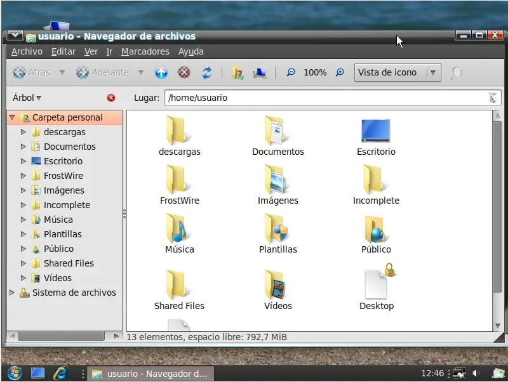Open Adelante history dropdown arrow

point(140,72)
